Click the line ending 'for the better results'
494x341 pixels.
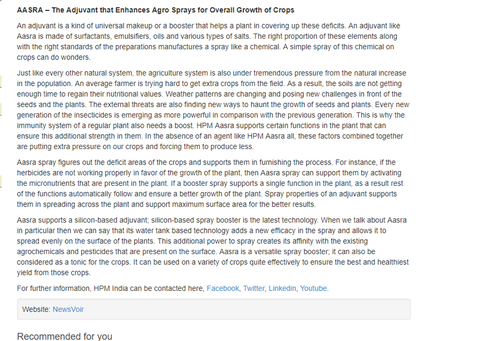166,204
